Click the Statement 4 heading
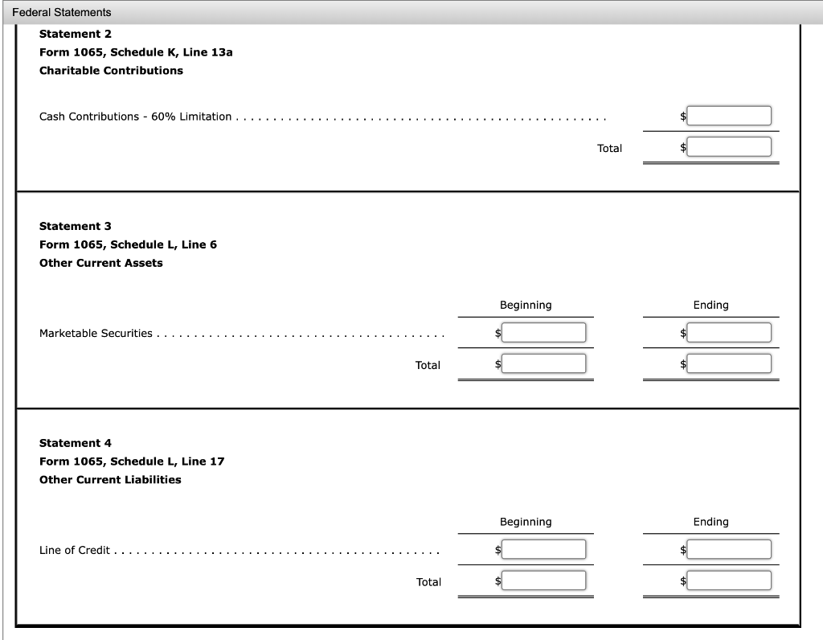The width and height of the screenshot is (823, 640). 75,443
